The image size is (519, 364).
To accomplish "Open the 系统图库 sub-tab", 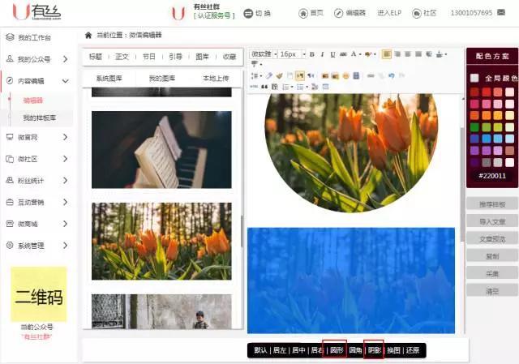I will pyautogui.click(x=109, y=79).
